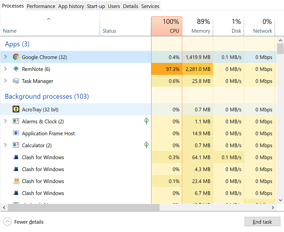Click the Google Chrome process icon
Image resolution: width=284 pixels, height=232 pixels.
(16, 57)
